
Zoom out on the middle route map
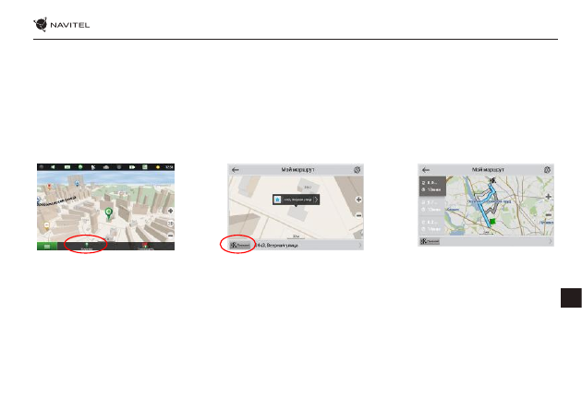coord(358,215)
